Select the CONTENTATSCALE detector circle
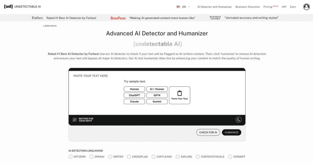 tap(198, 157)
